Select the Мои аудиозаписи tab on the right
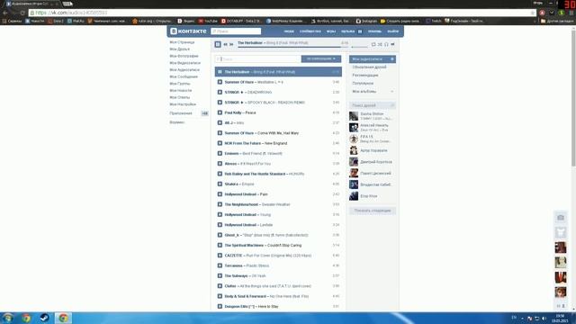The height and width of the screenshot is (324, 576). click(x=372, y=59)
